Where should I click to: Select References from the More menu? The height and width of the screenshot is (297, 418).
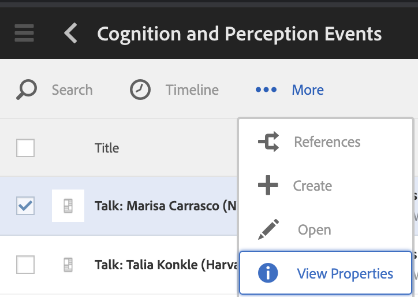[x=327, y=142]
